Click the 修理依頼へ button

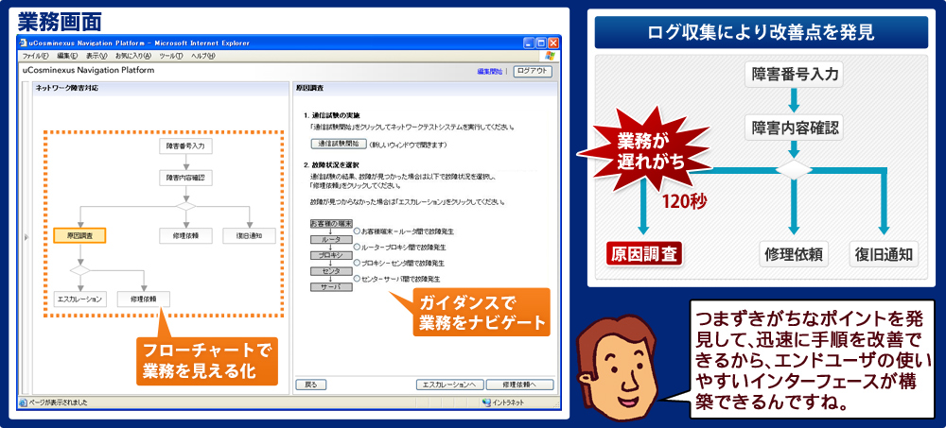click(x=519, y=385)
